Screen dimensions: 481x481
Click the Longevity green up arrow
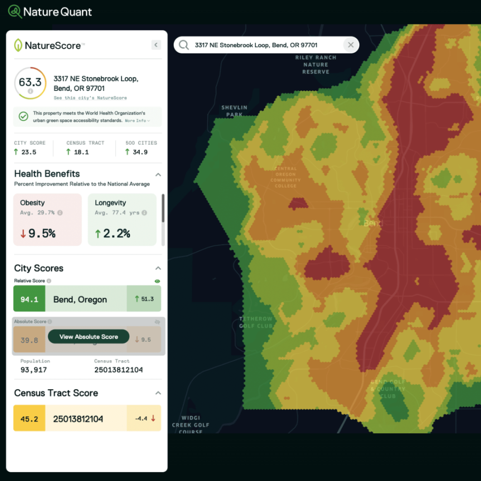click(x=98, y=234)
